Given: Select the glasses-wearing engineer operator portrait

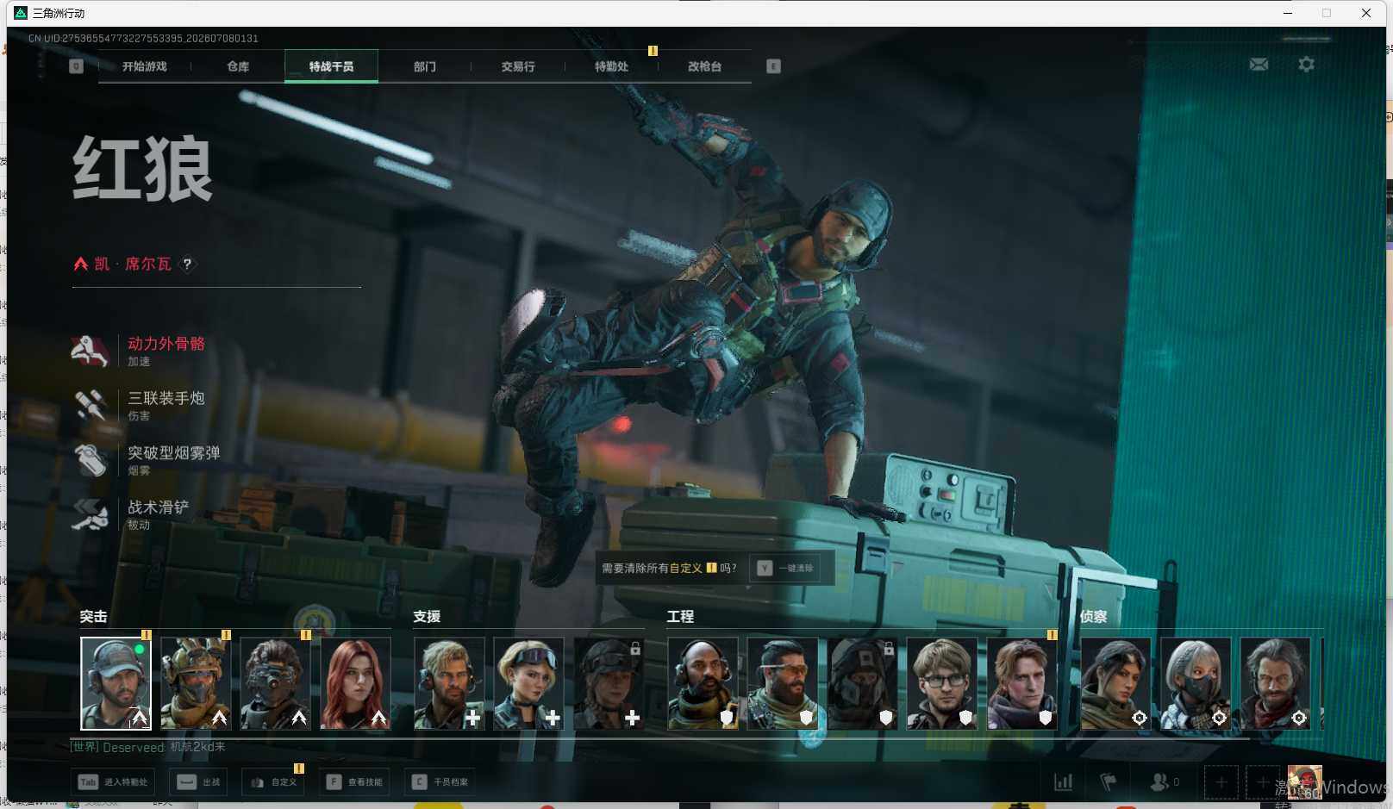Looking at the screenshot, I should point(942,683).
